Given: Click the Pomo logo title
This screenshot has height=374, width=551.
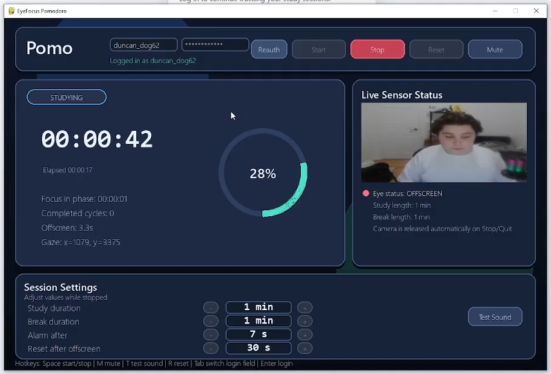Looking at the screenshot, I should click(49, 48).
